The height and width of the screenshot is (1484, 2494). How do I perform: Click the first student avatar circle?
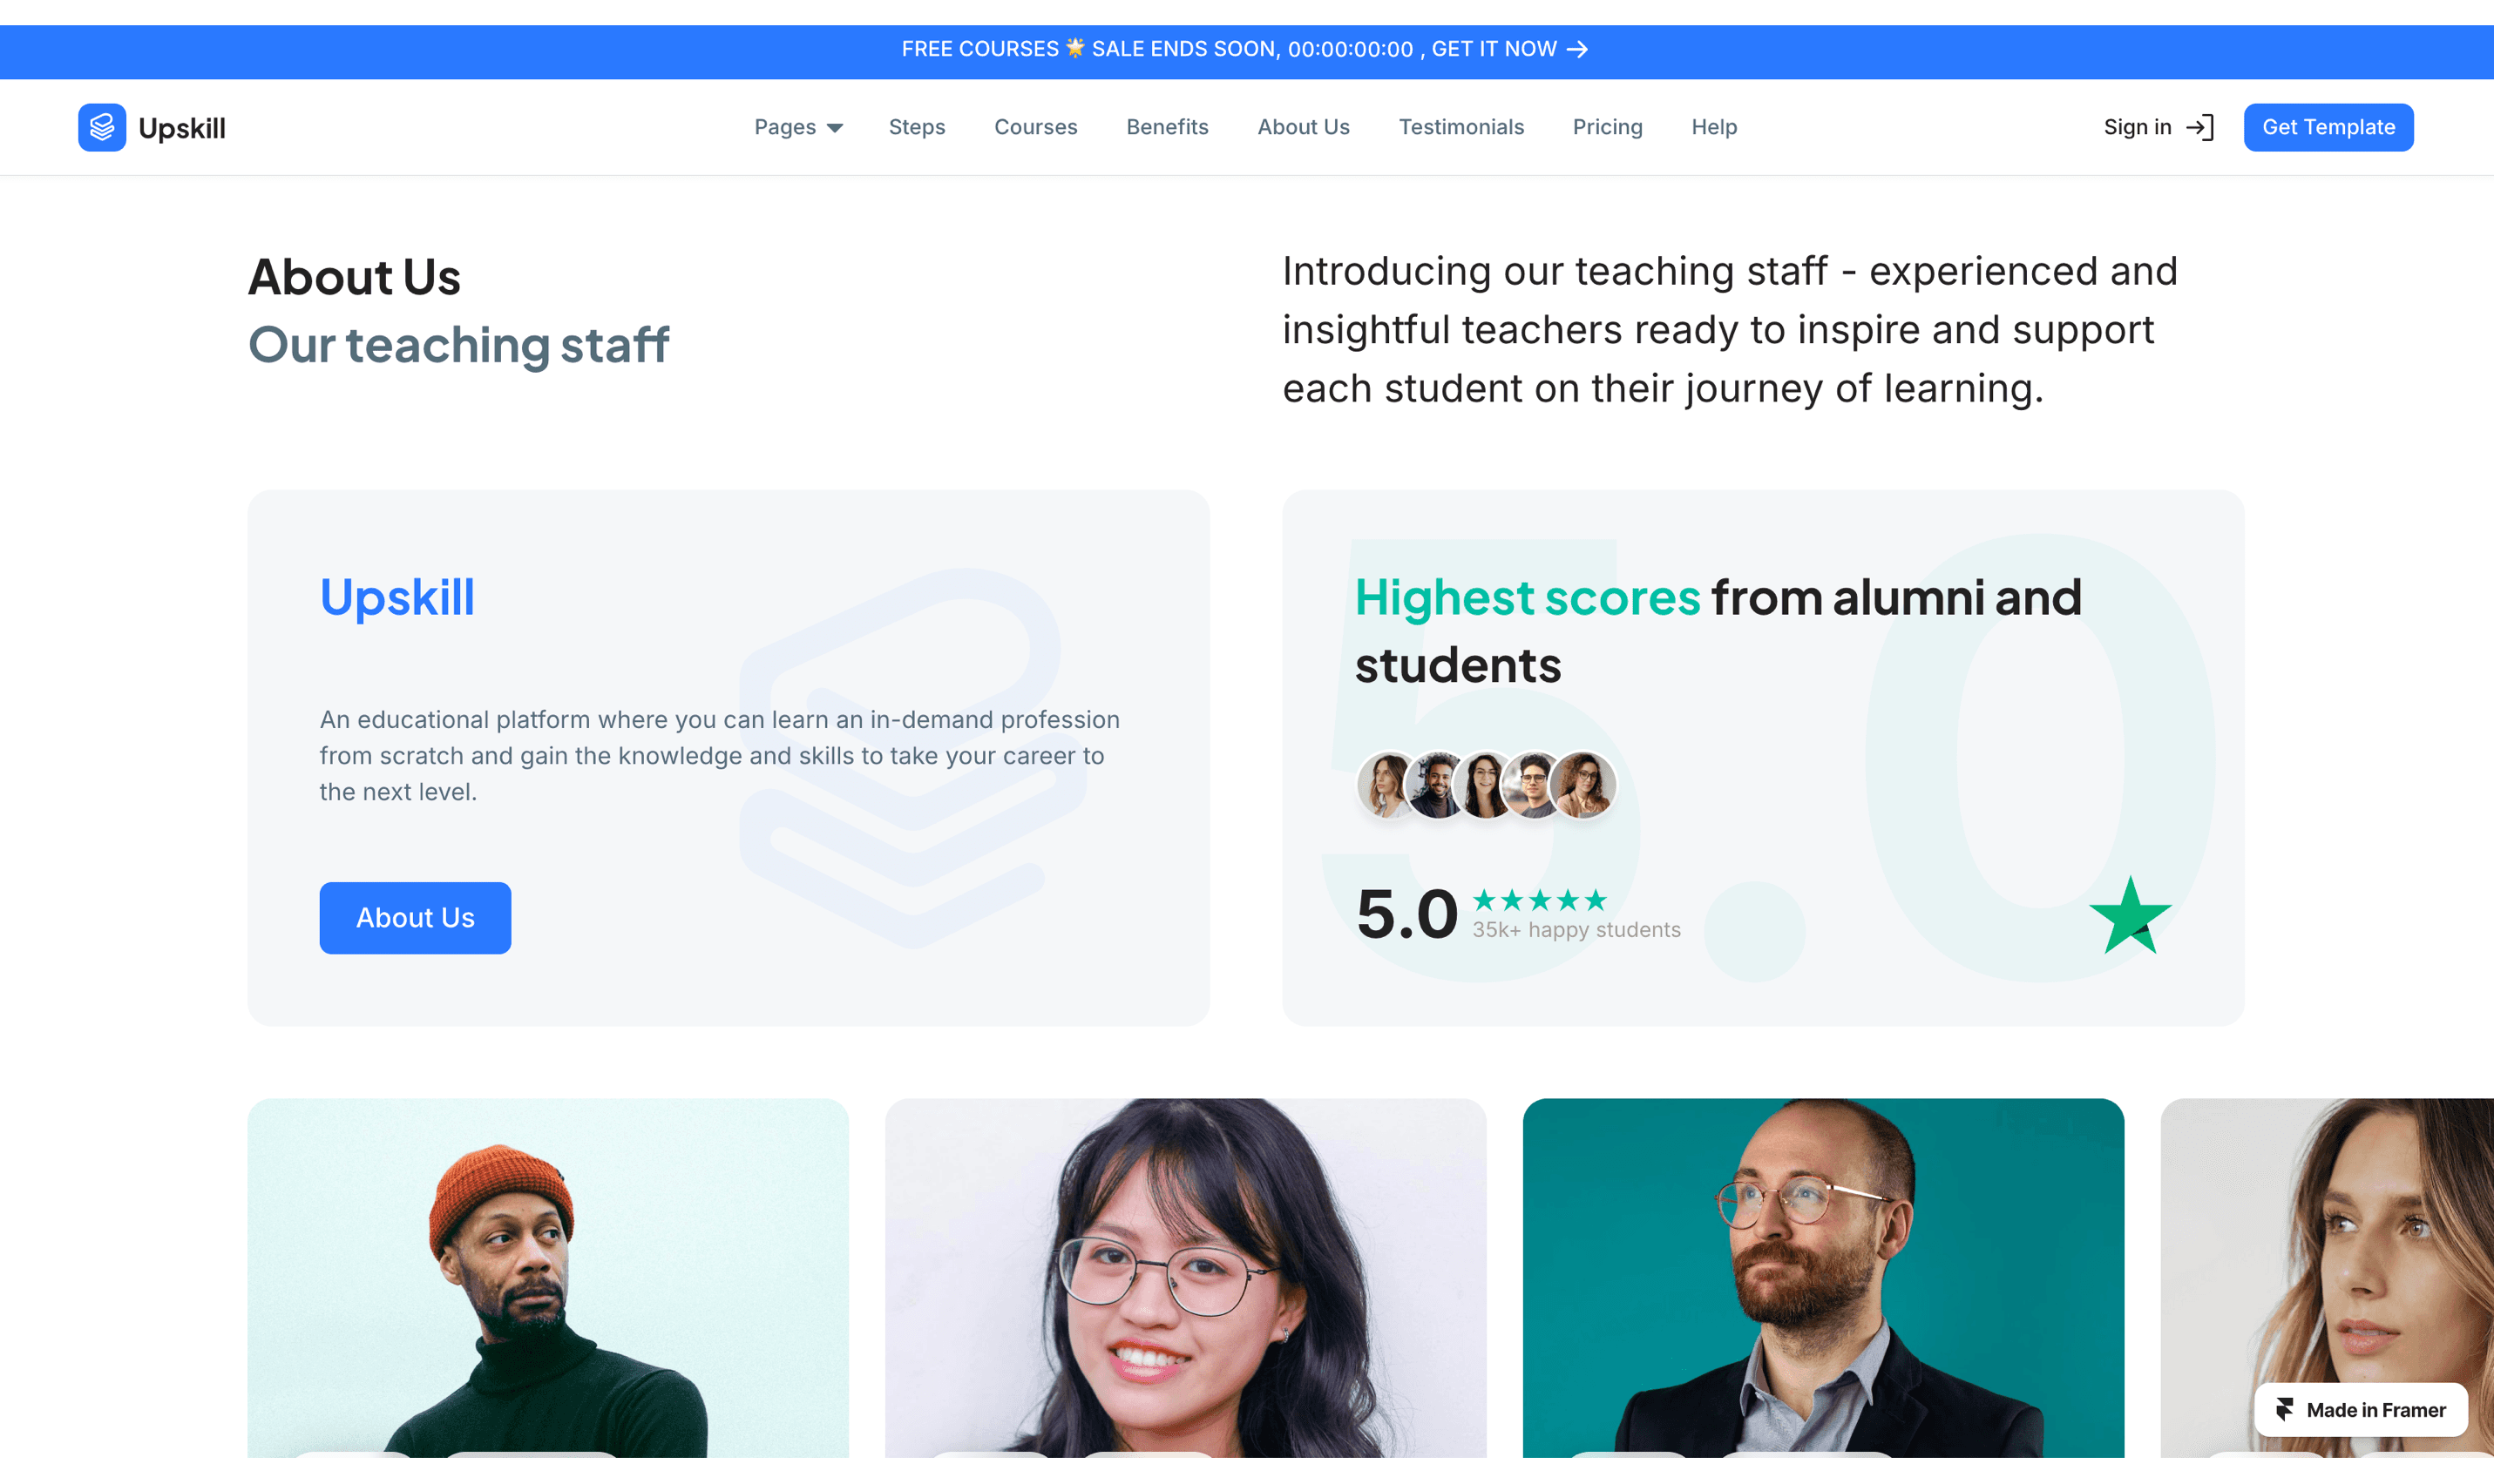[1386, 785]
